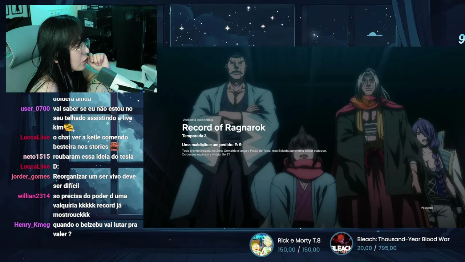Click the episode title "Uma maldição e um pedido: E: 9"
This screenshot has height=262, width=465.
(212, 144)
